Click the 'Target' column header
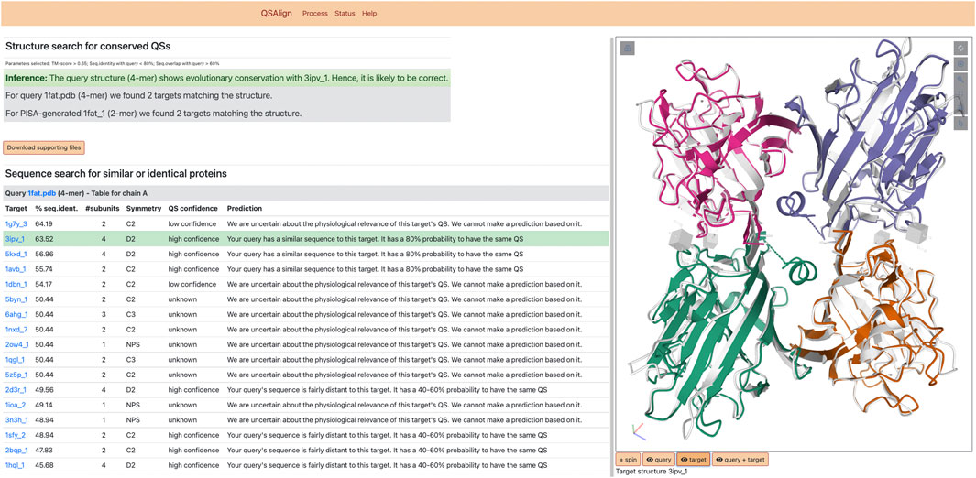Image resolution: width=976 pixels, height=478 pixels. tap(16, 208)
